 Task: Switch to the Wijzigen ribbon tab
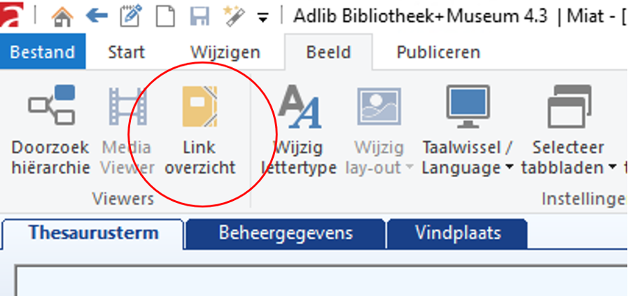pos(225,52)
